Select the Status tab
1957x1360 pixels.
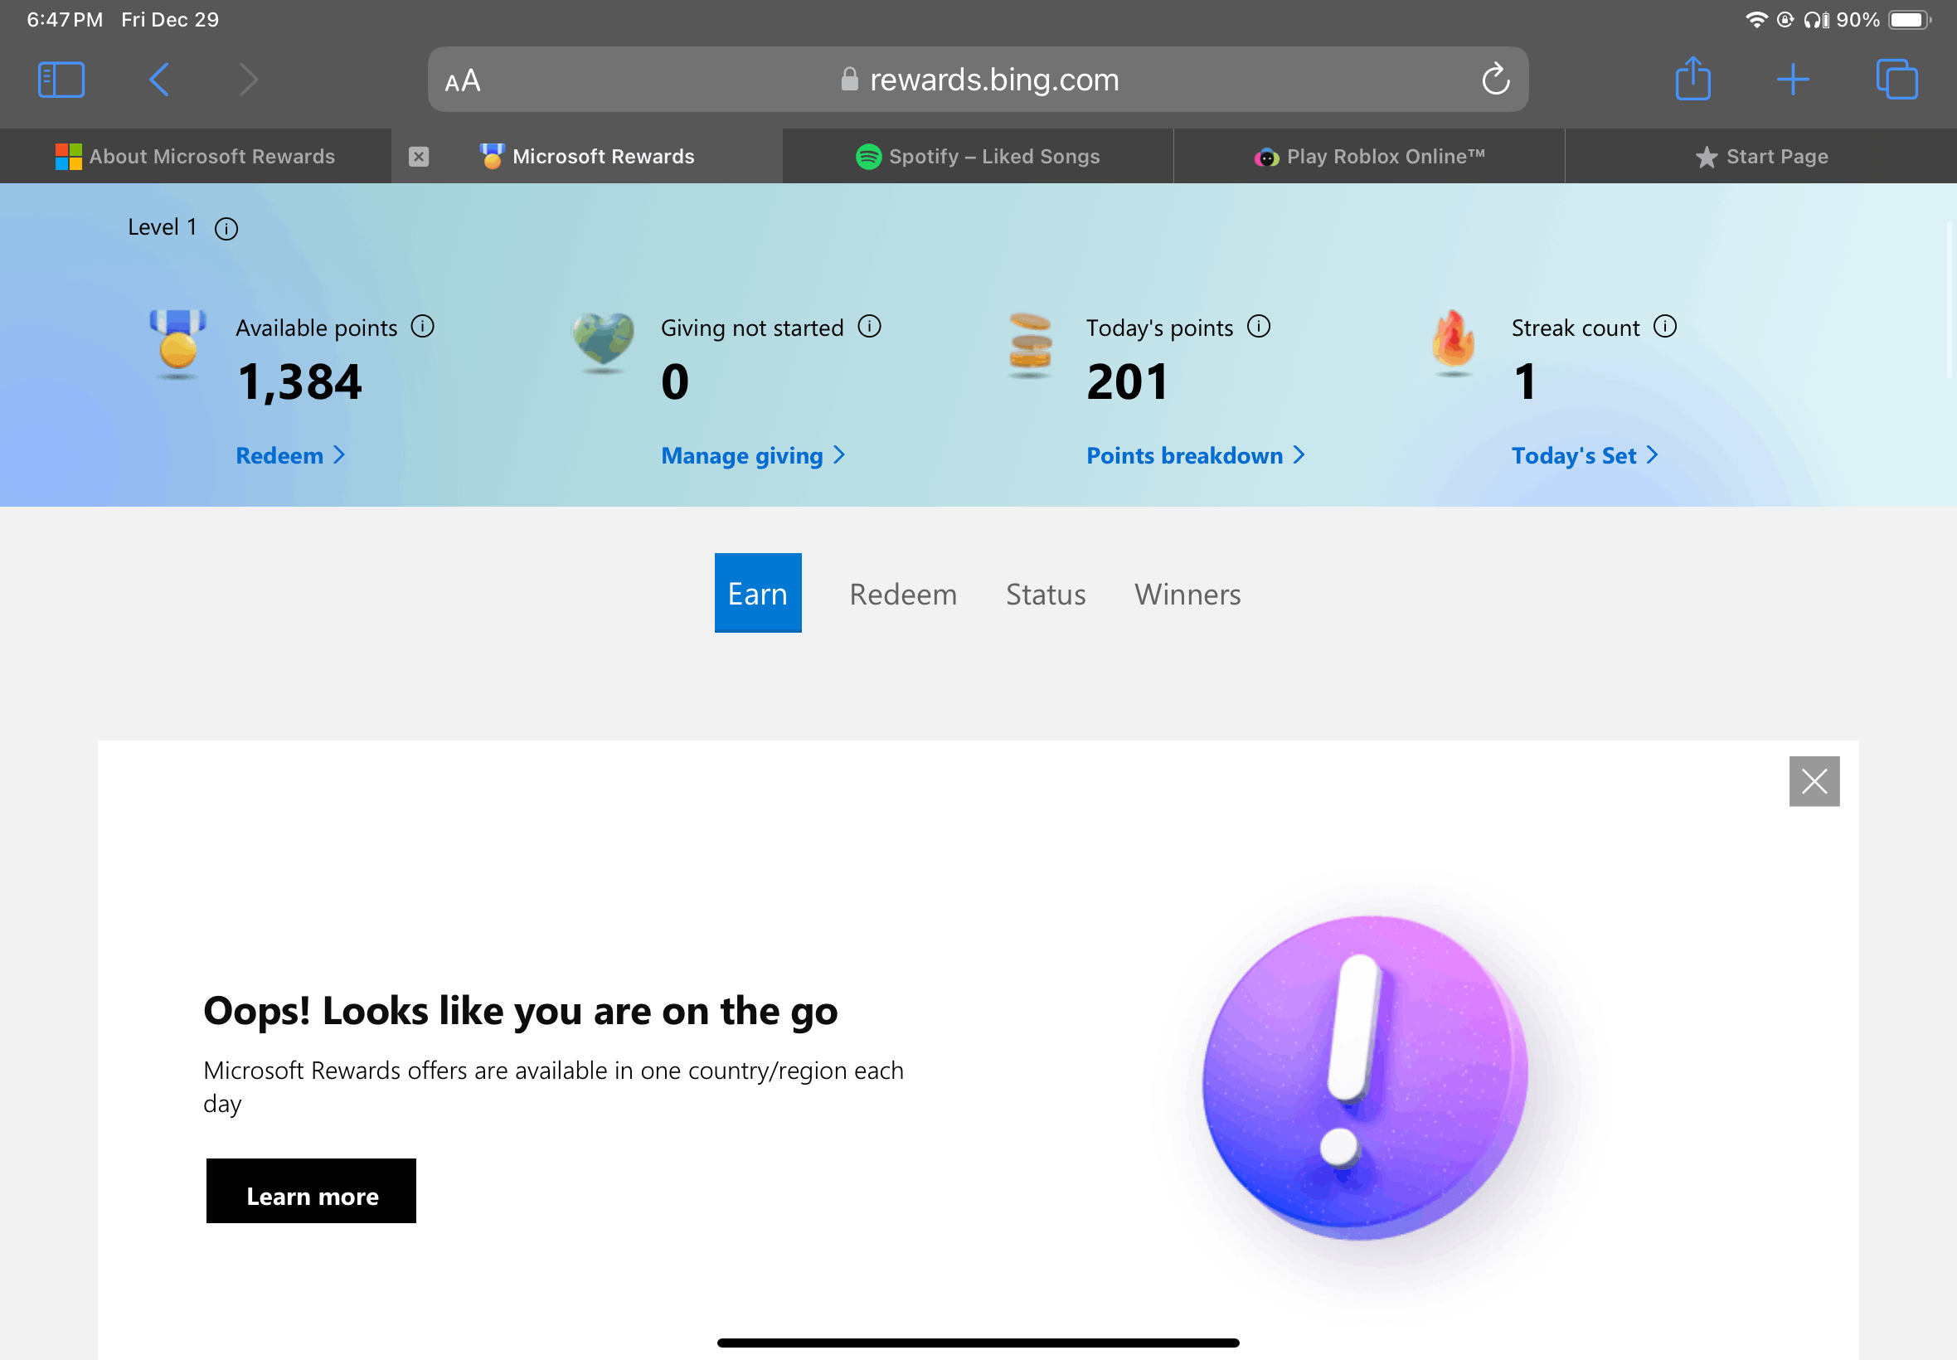(x=1046, y=594)
